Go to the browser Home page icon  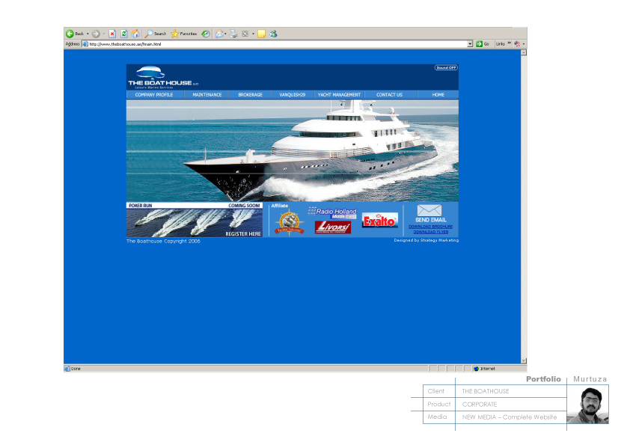(x=135, y=34)
